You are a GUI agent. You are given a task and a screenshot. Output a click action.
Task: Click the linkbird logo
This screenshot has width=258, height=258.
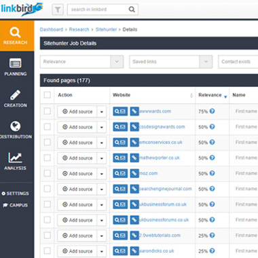tap(22, 9)
